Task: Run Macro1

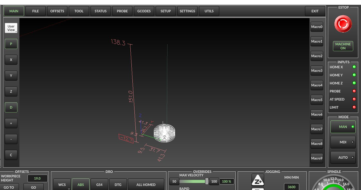Action: (317, 41)
